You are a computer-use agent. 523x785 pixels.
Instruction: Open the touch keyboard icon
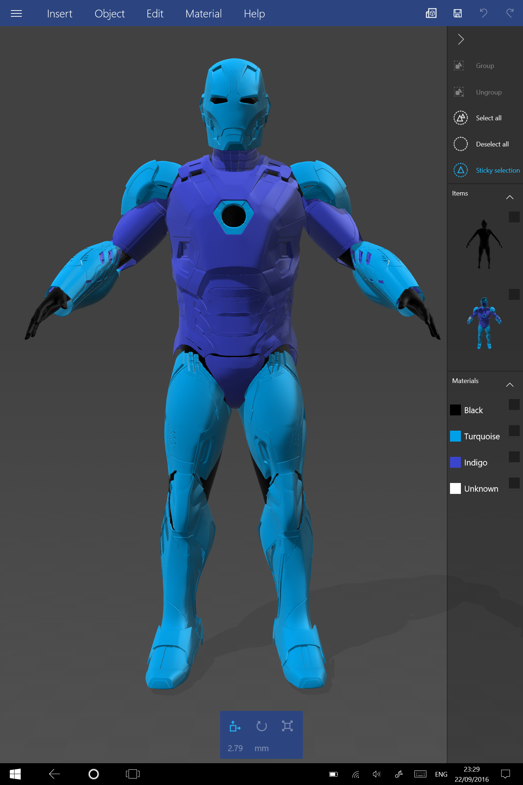420,774
